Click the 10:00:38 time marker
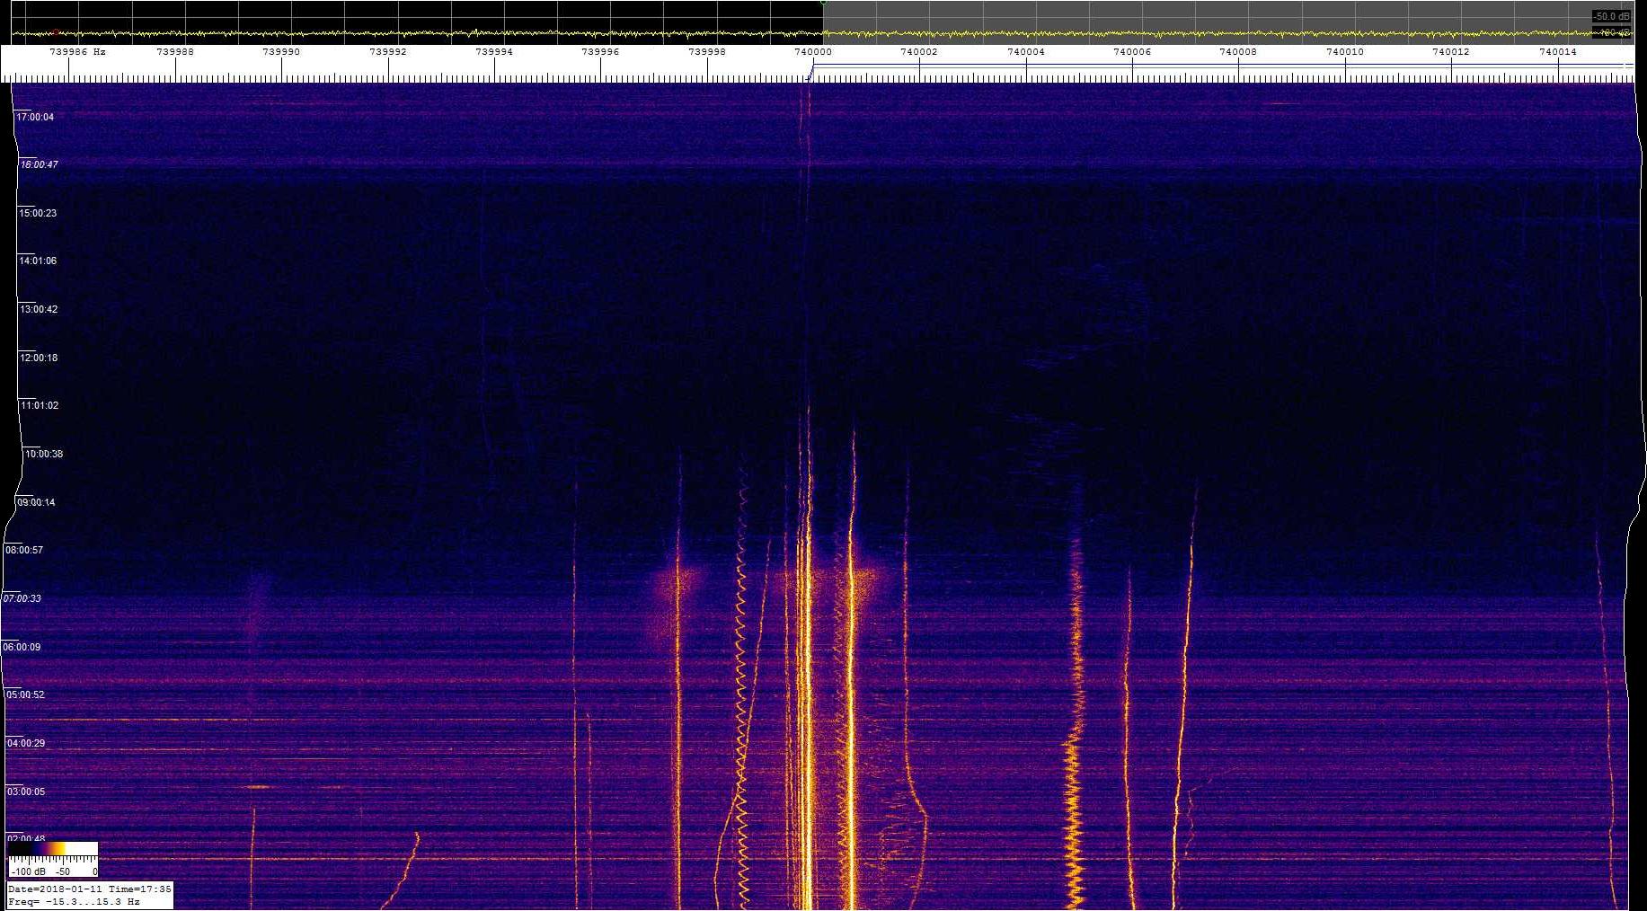Viewport: 1647px width, 911px height. tap(44, 454)
